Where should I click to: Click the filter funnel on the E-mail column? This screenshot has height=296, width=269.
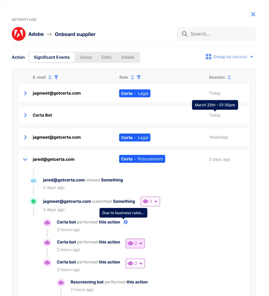(x=56, y=77)
